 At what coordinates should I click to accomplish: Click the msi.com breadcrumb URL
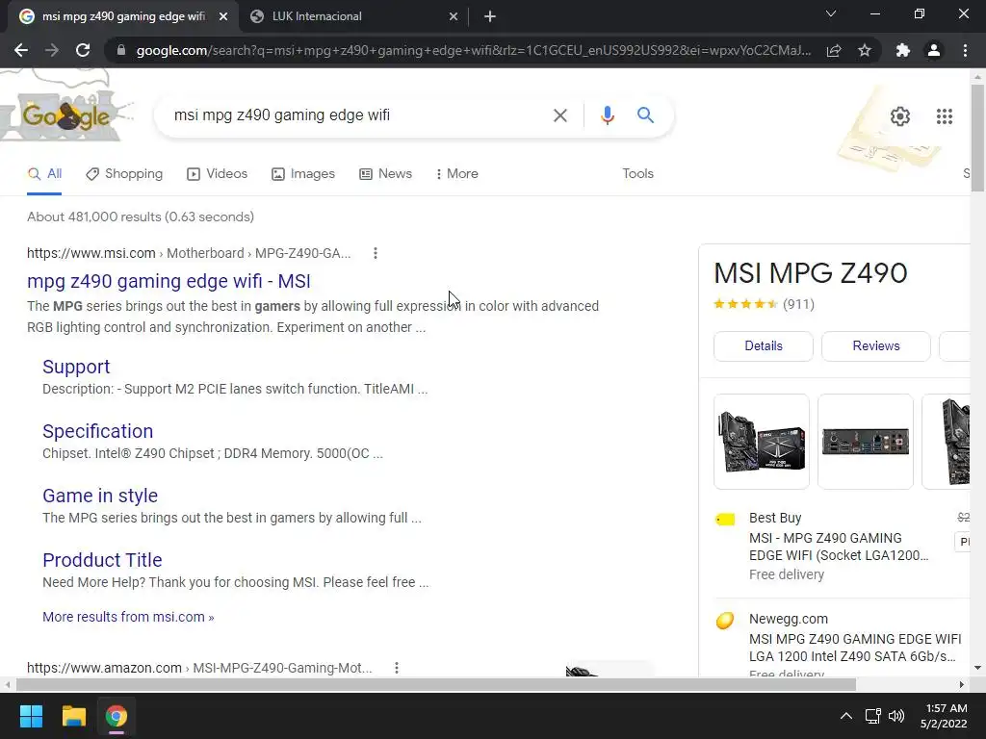point(189,253)
